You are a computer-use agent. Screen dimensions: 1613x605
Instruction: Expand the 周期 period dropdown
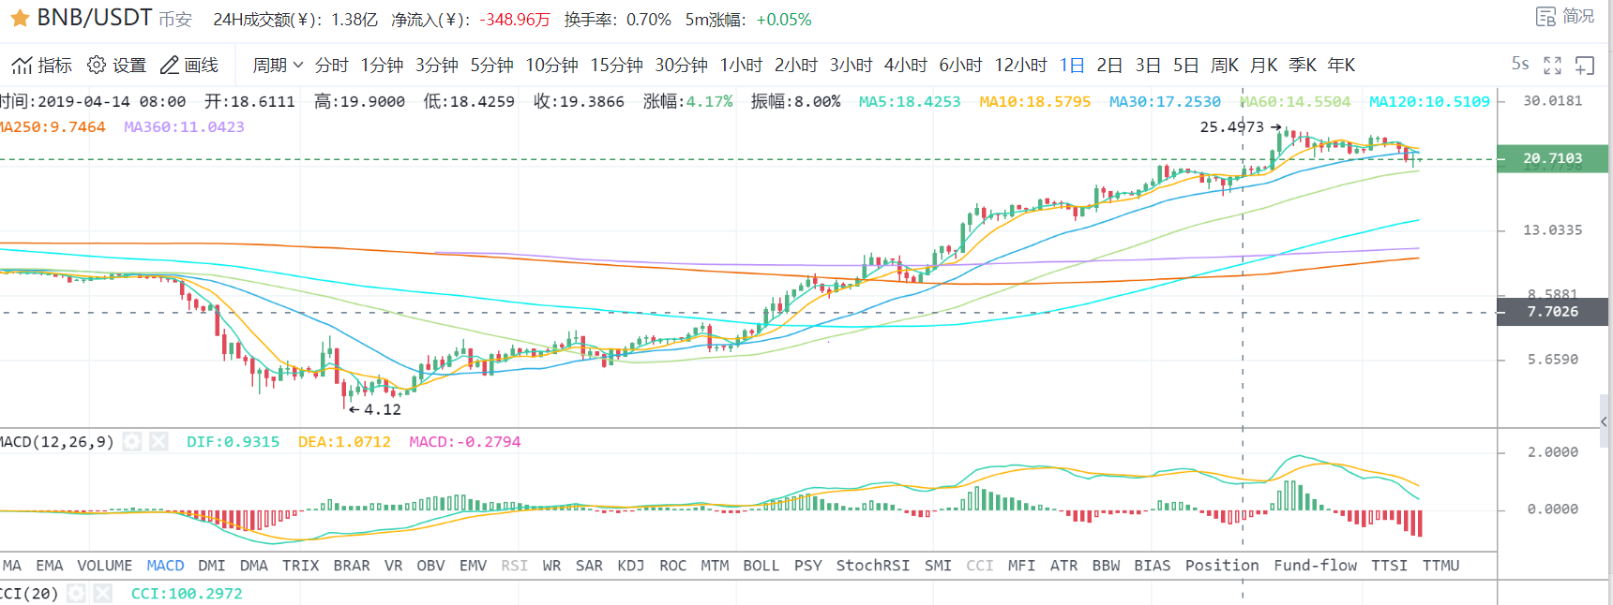[x=278, y=66]
